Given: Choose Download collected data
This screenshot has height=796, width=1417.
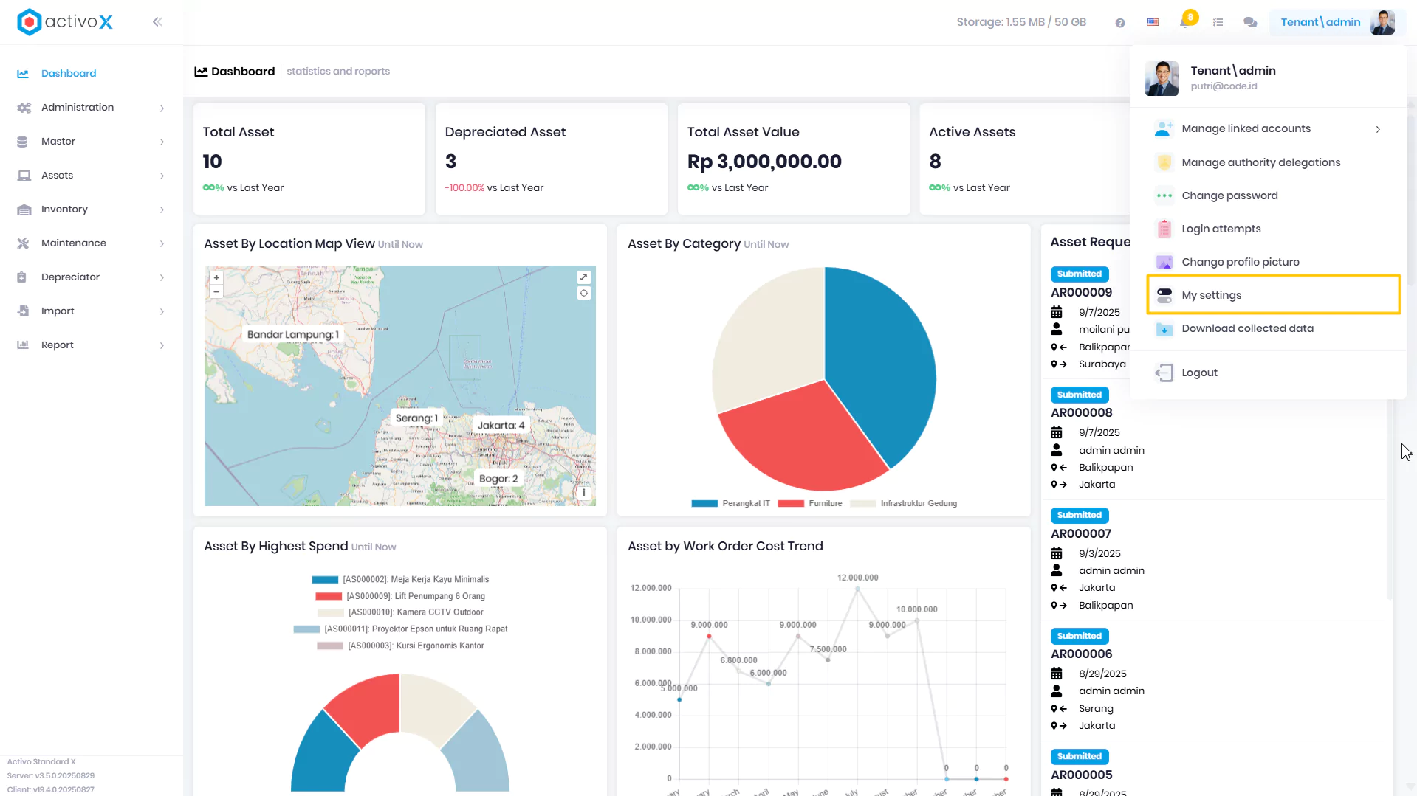Looking at the screenshot, I should pos(1268,328).
